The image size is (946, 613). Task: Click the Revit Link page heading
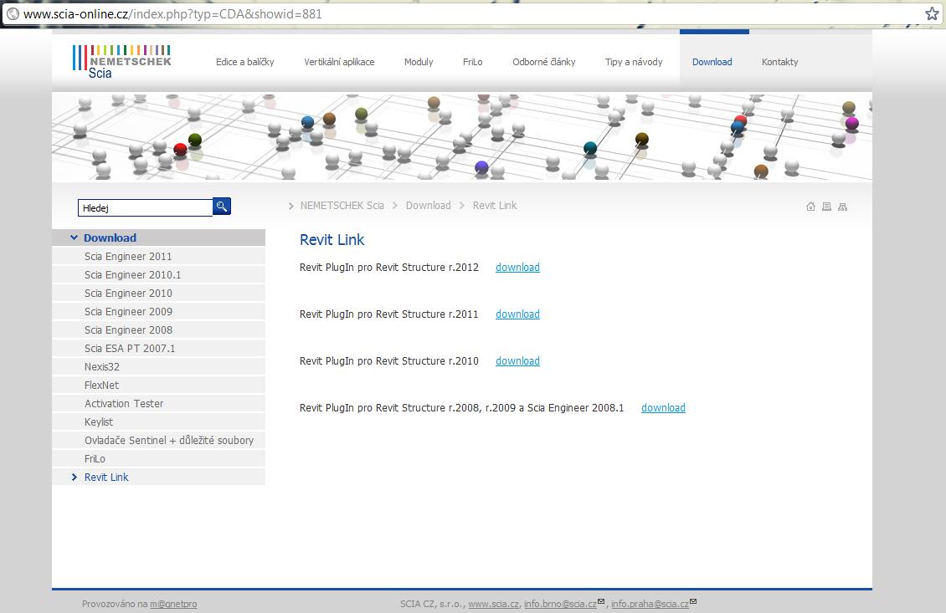(x=332, y=240)
